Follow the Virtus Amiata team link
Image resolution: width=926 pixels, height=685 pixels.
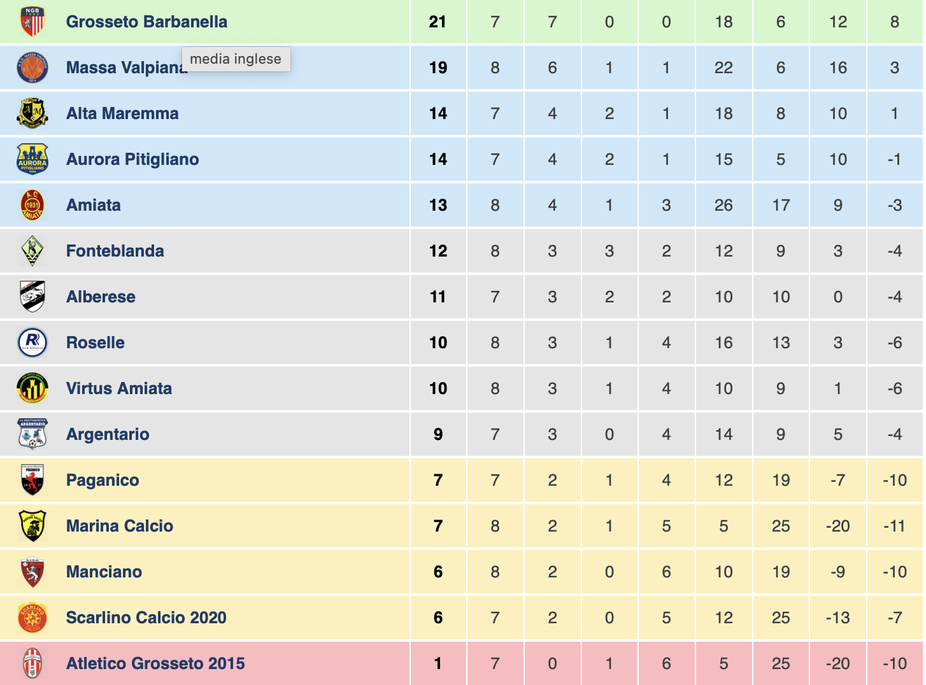point(119,388)
